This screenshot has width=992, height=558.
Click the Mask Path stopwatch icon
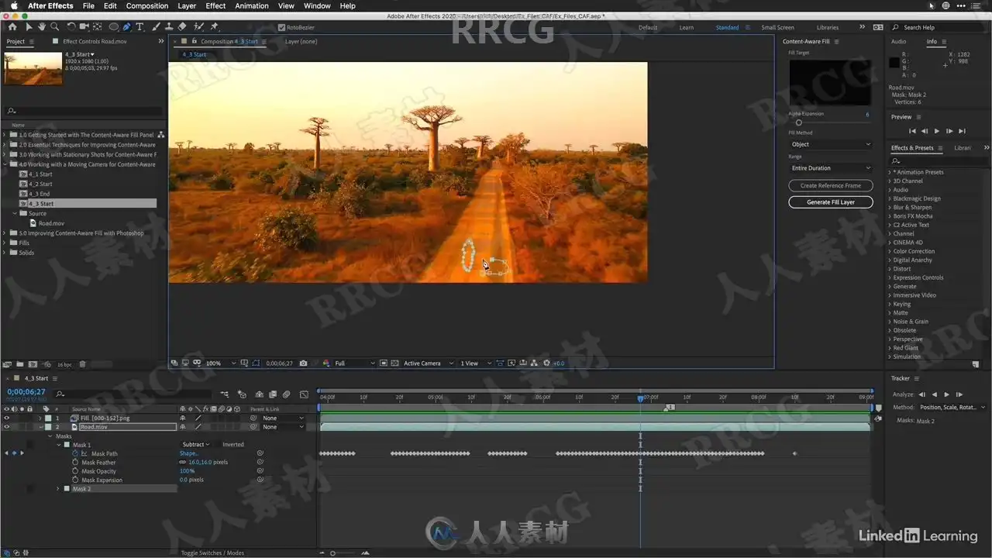pyautogui.click(x=75, y=453)
